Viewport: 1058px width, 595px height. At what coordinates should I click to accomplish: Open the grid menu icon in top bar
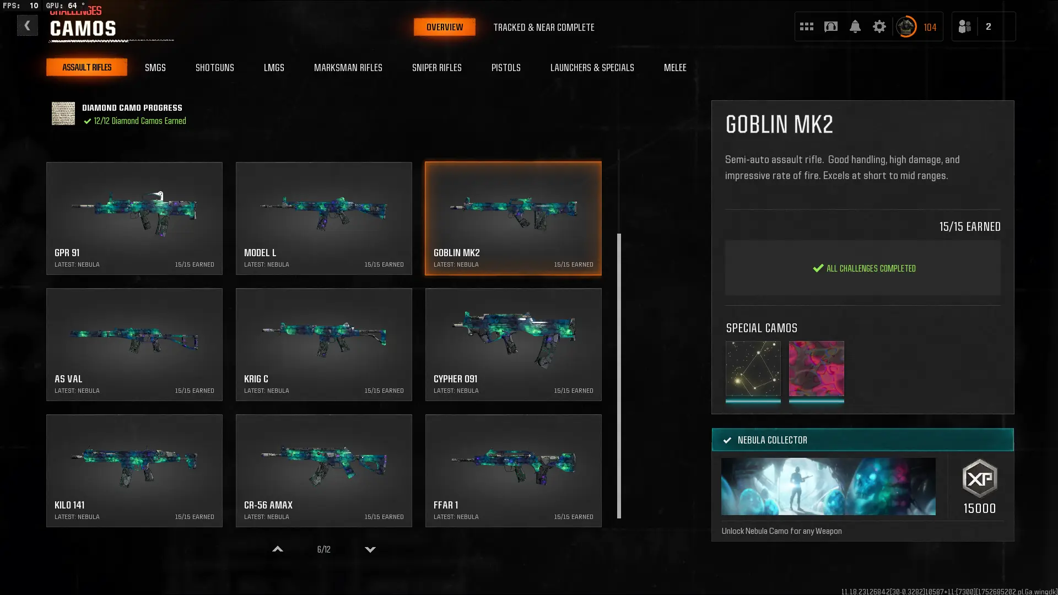coord(806,26)
